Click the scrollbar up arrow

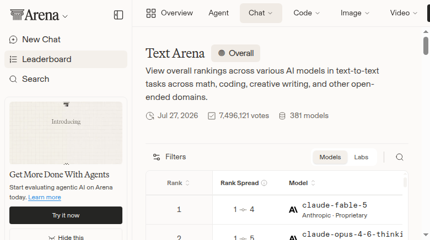(426, 32)
